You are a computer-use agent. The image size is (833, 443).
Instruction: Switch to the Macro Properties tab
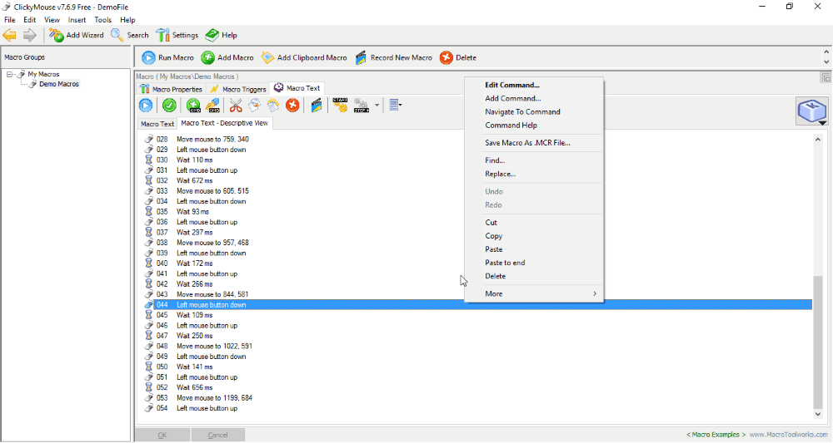(171, 89)
